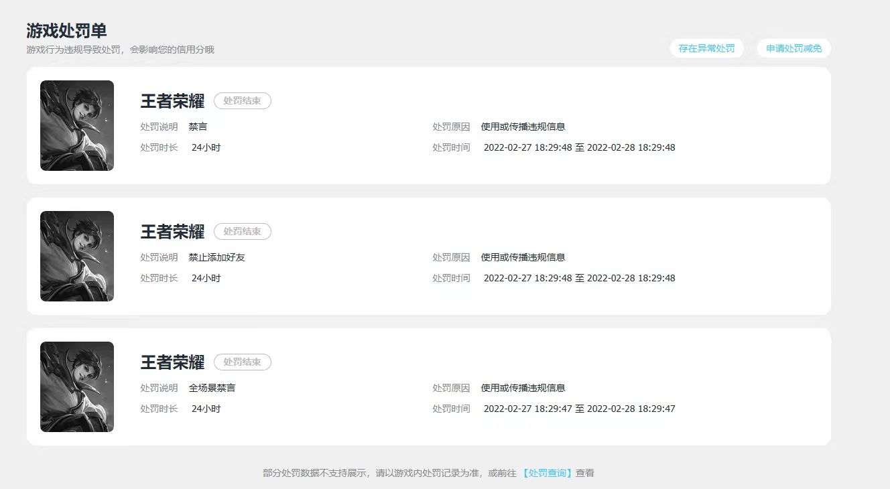Select the hero thumbnail in the 全场景禁言 card
This screenshot has width=890, height=489.
pos(77,387)
